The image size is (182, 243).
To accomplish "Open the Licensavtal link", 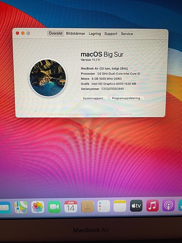I will tap(125, 114).
